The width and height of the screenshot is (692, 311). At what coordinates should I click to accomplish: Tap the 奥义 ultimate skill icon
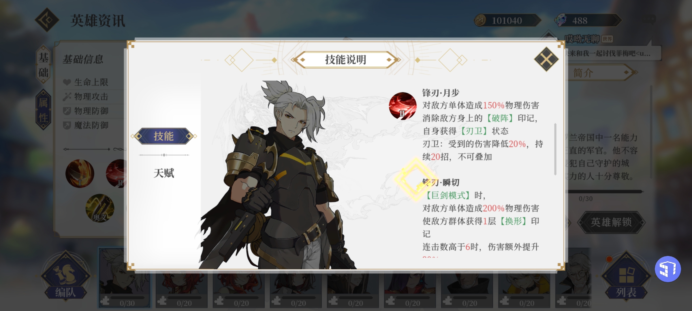[100, 208]
